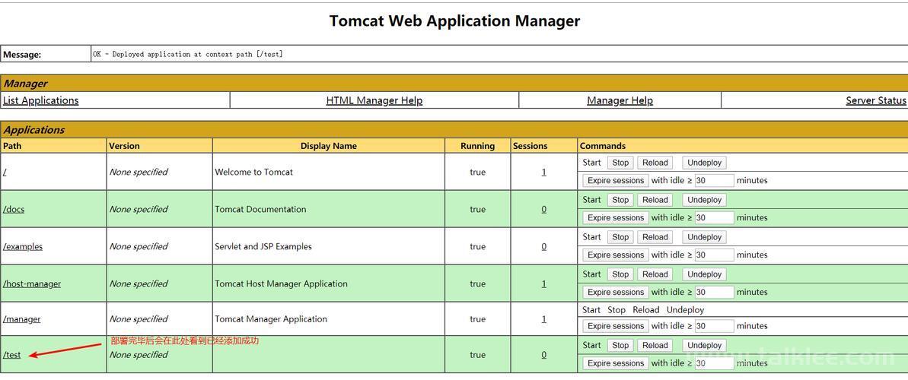Reload the /test application
This screenshot has width=908, height=380.
[x=655, y=345]
